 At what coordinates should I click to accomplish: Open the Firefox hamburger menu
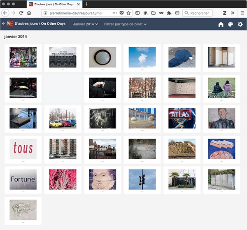[x=241, y=13]
